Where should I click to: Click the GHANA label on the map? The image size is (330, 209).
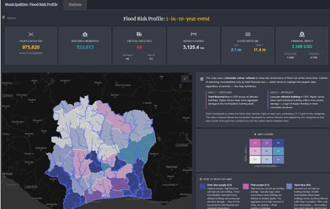[x=182, y=145]
